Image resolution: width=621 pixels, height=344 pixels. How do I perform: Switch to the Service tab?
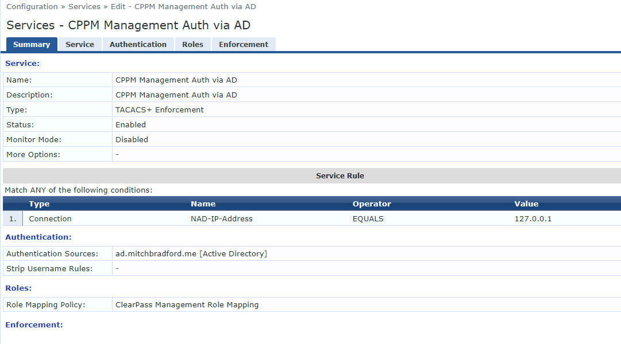pos(80,44)
